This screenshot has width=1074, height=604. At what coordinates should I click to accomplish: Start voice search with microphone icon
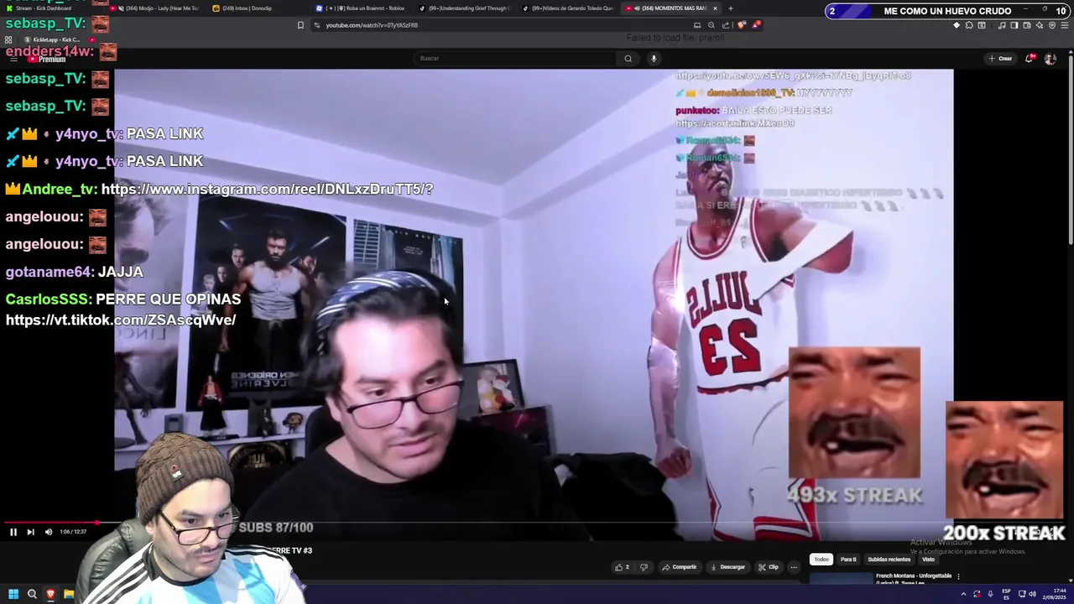point(654,58)
